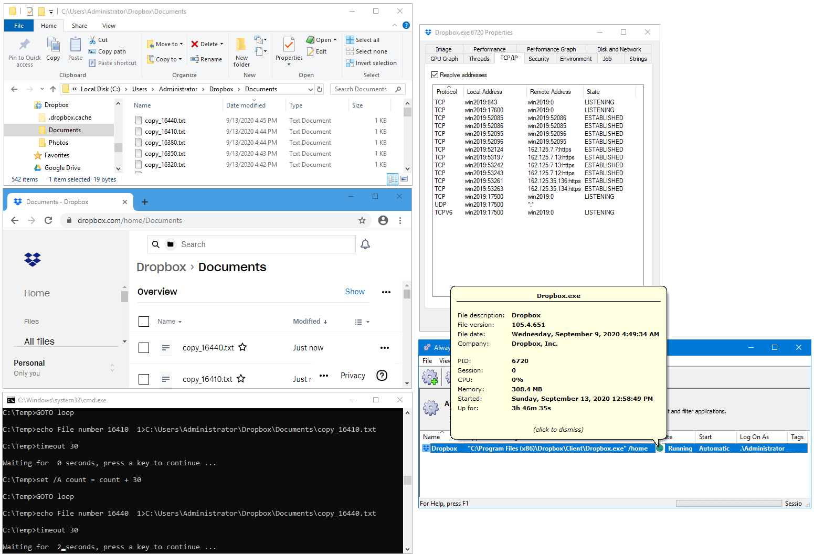This screenshot has width=814, height=555.
Task: Select Google Drive in navigation tree
Action: click(62, 168)
